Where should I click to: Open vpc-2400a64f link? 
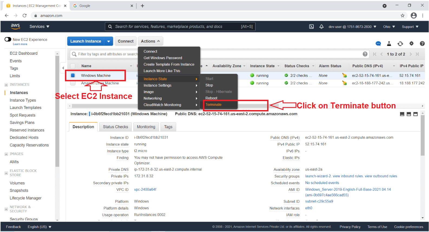point(145,189)
